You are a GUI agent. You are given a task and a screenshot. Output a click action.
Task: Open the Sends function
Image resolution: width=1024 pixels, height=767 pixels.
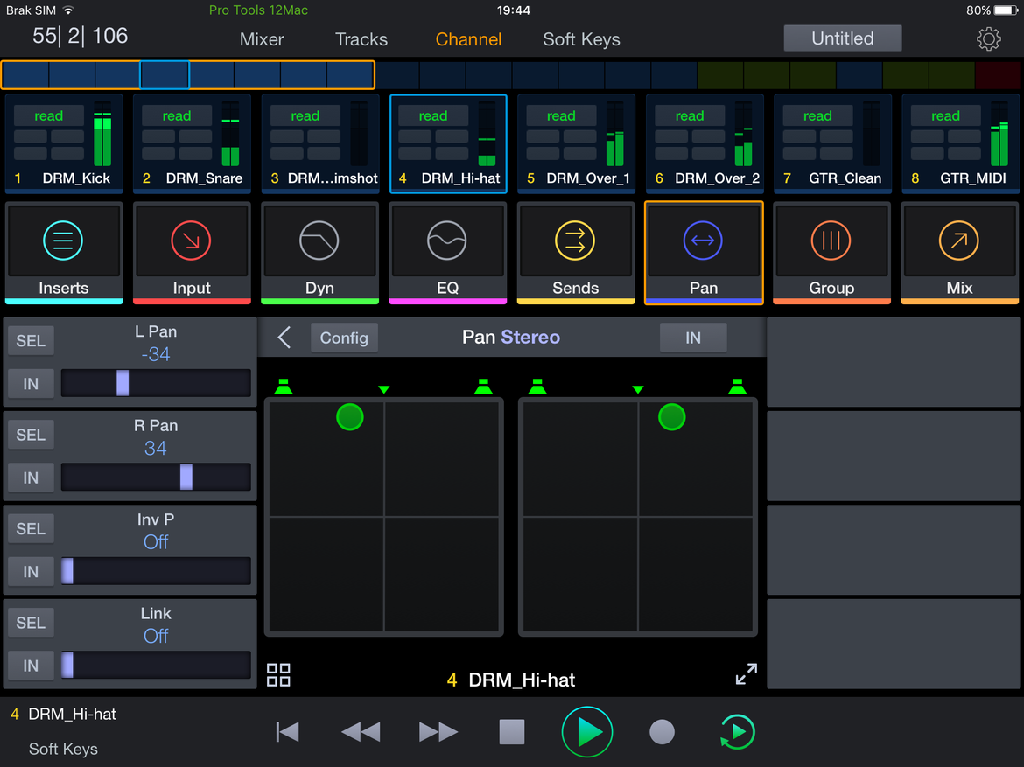575,253
